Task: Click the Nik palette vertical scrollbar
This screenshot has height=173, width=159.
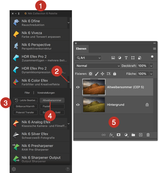Action: tap(71, 53)
